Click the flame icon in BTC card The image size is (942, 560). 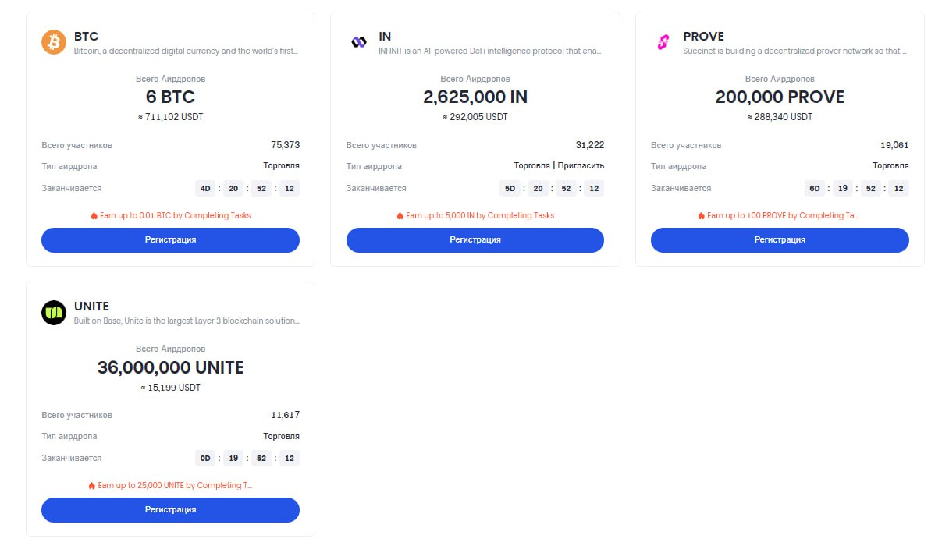94,215
